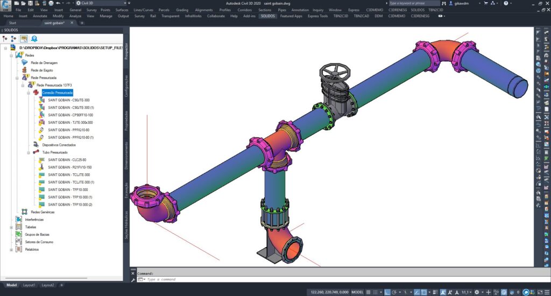The image size is (551, 296).
Task: Collapse the Redes tree node
Action: pyautogui.click(x=11, y=55)
